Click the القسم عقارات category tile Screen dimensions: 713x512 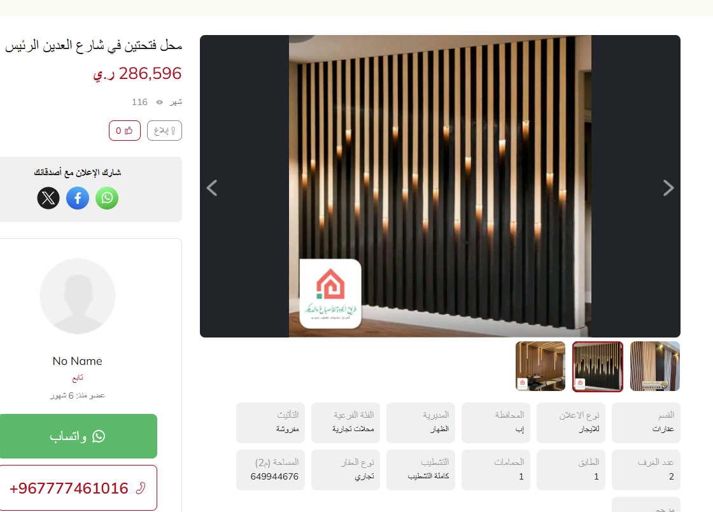pyautogui.click(x=646, y=422)
